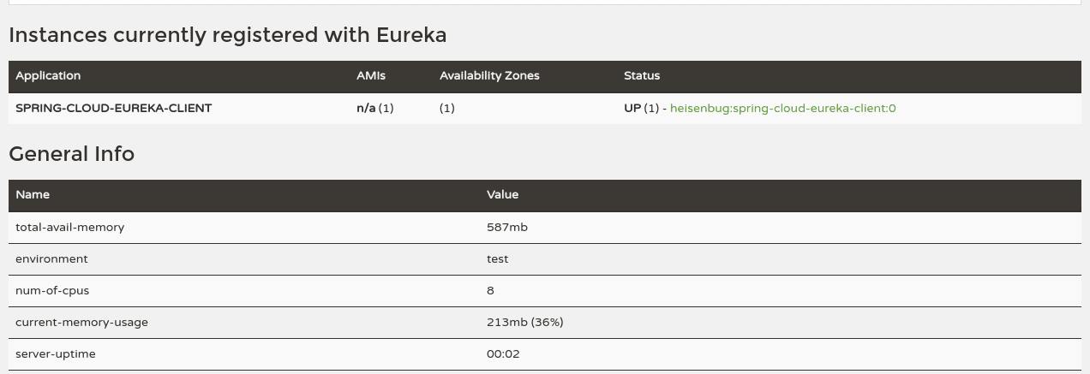
Task: Click the n/a (1) AMIs cell
Action: pos(374,109)
